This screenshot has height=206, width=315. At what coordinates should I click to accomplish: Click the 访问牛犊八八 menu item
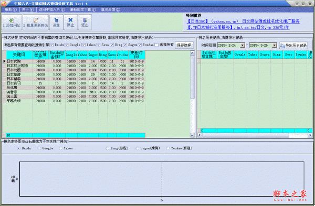click(52, 9)
